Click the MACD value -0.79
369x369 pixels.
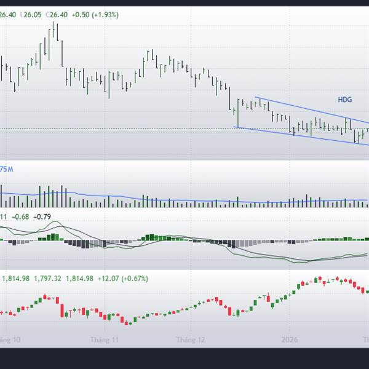coord(42,216)
